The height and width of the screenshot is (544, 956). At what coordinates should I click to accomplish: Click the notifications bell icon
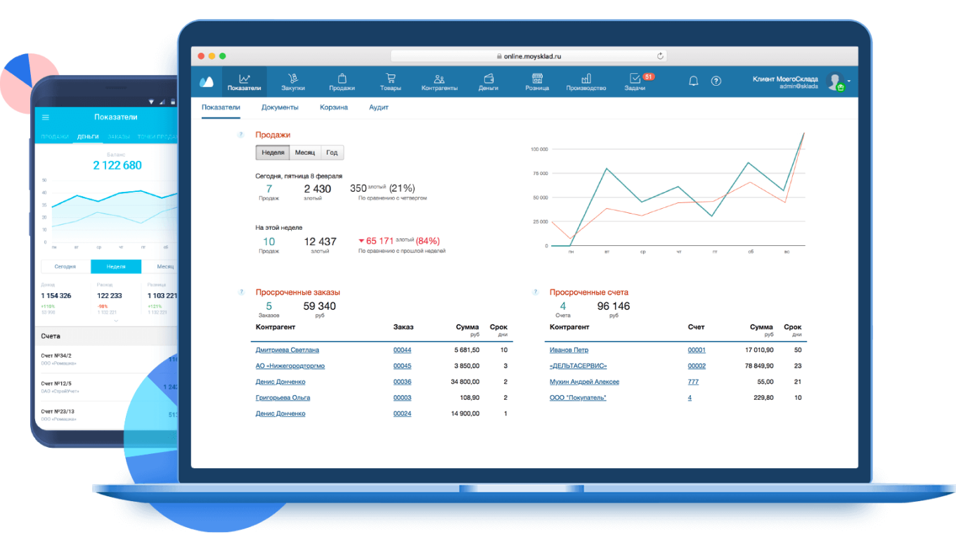pos(693,81)
